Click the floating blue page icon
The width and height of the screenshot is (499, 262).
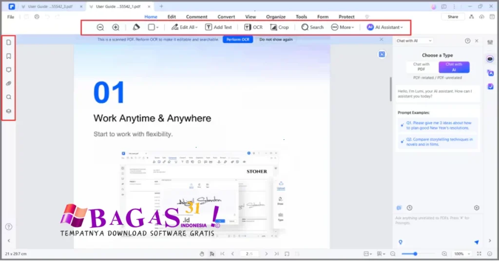pos(382,55)
